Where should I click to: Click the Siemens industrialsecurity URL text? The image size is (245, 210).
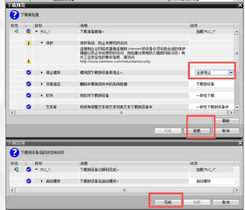[115, 61]
